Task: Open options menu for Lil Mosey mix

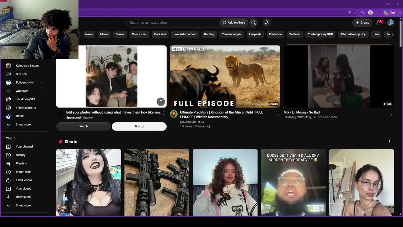Action: point(392,113)
